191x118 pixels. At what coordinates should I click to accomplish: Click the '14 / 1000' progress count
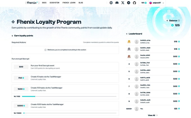pyautogui.click(x=17, y=113)
